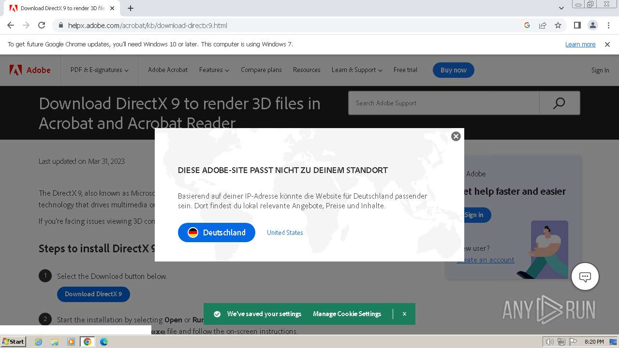
Task: Open the Chrome profile avatar
Action: pos(592,25)
